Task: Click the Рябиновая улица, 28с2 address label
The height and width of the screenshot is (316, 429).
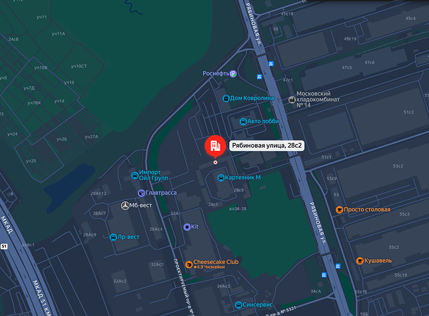Action: pos(267,145)
